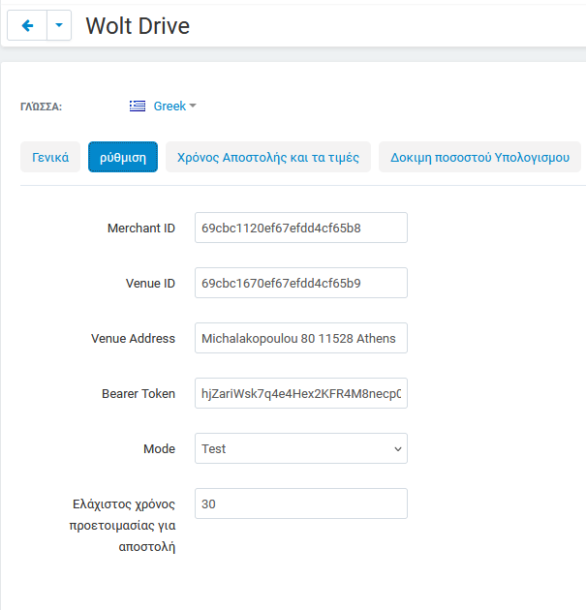Click the blue back arrow button
Viewport: 586px width, 610px height.
click(27, 26)
